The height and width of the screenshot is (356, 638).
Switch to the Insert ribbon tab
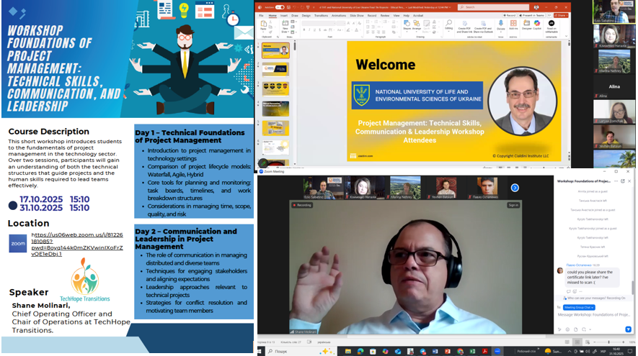tap(283, 15)
